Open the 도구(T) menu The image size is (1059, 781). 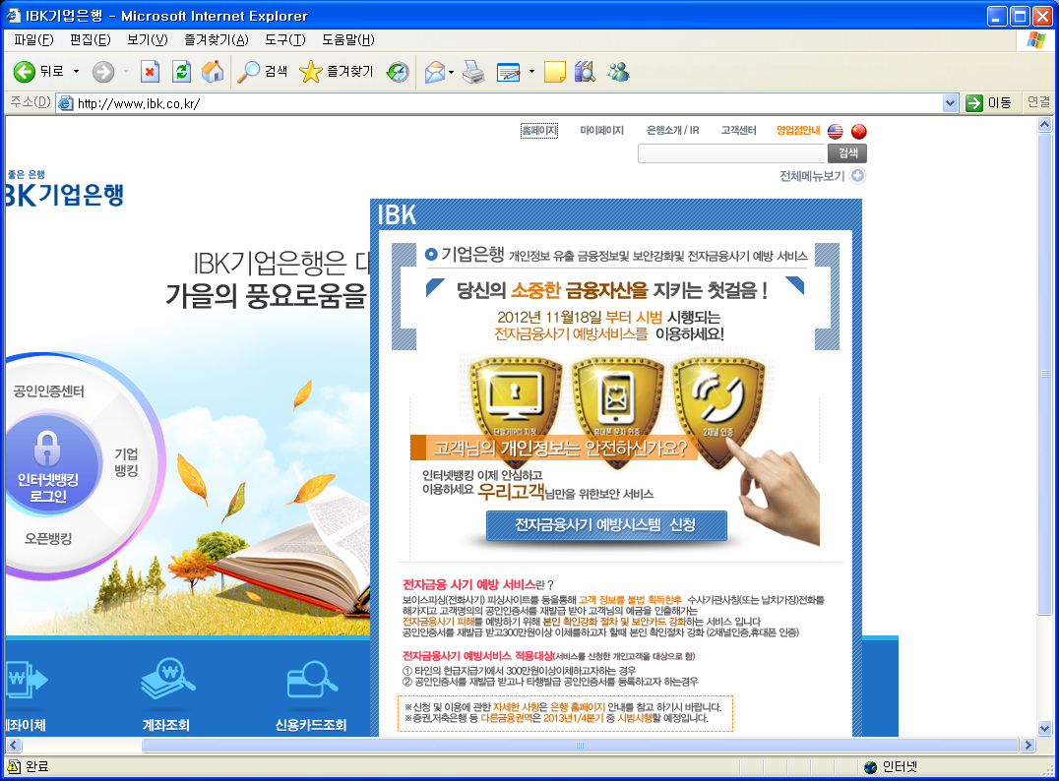pos(285,39)
